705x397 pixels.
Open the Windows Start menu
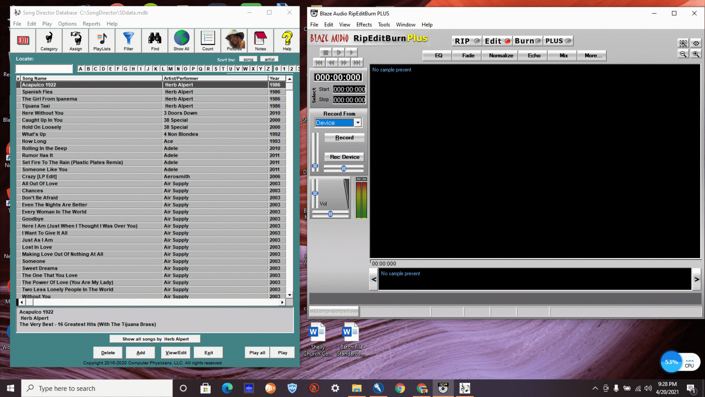[x=11, y=388]
